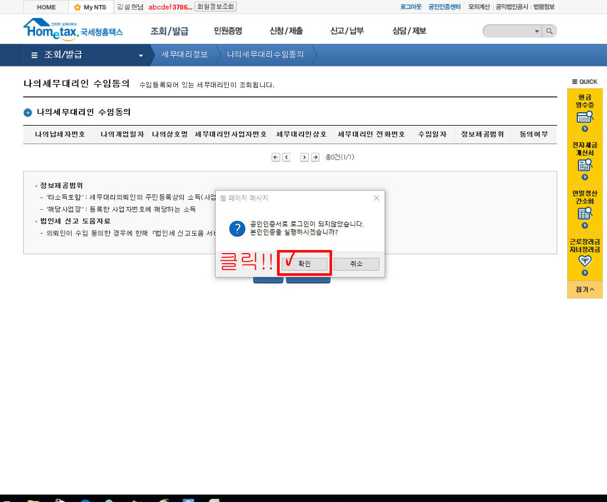Click the 수임일자 column header
The width and height of the screenshot is (607, 502).
point(432,135)
